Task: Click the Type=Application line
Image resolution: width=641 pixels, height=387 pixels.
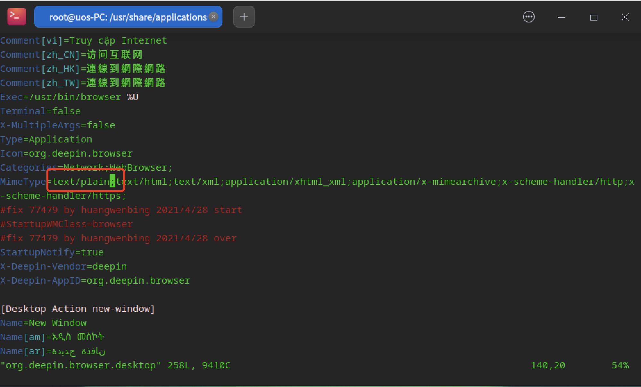Action: 46,139
